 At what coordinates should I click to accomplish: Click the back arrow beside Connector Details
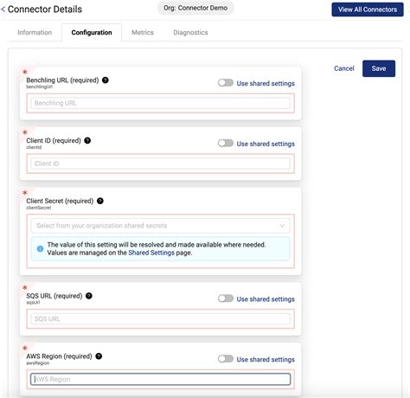(x=3, y=10)
